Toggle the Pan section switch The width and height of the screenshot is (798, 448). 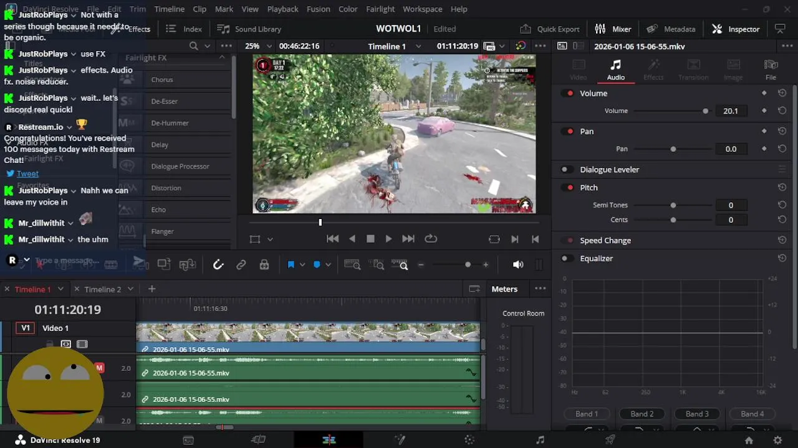(567, 131)
